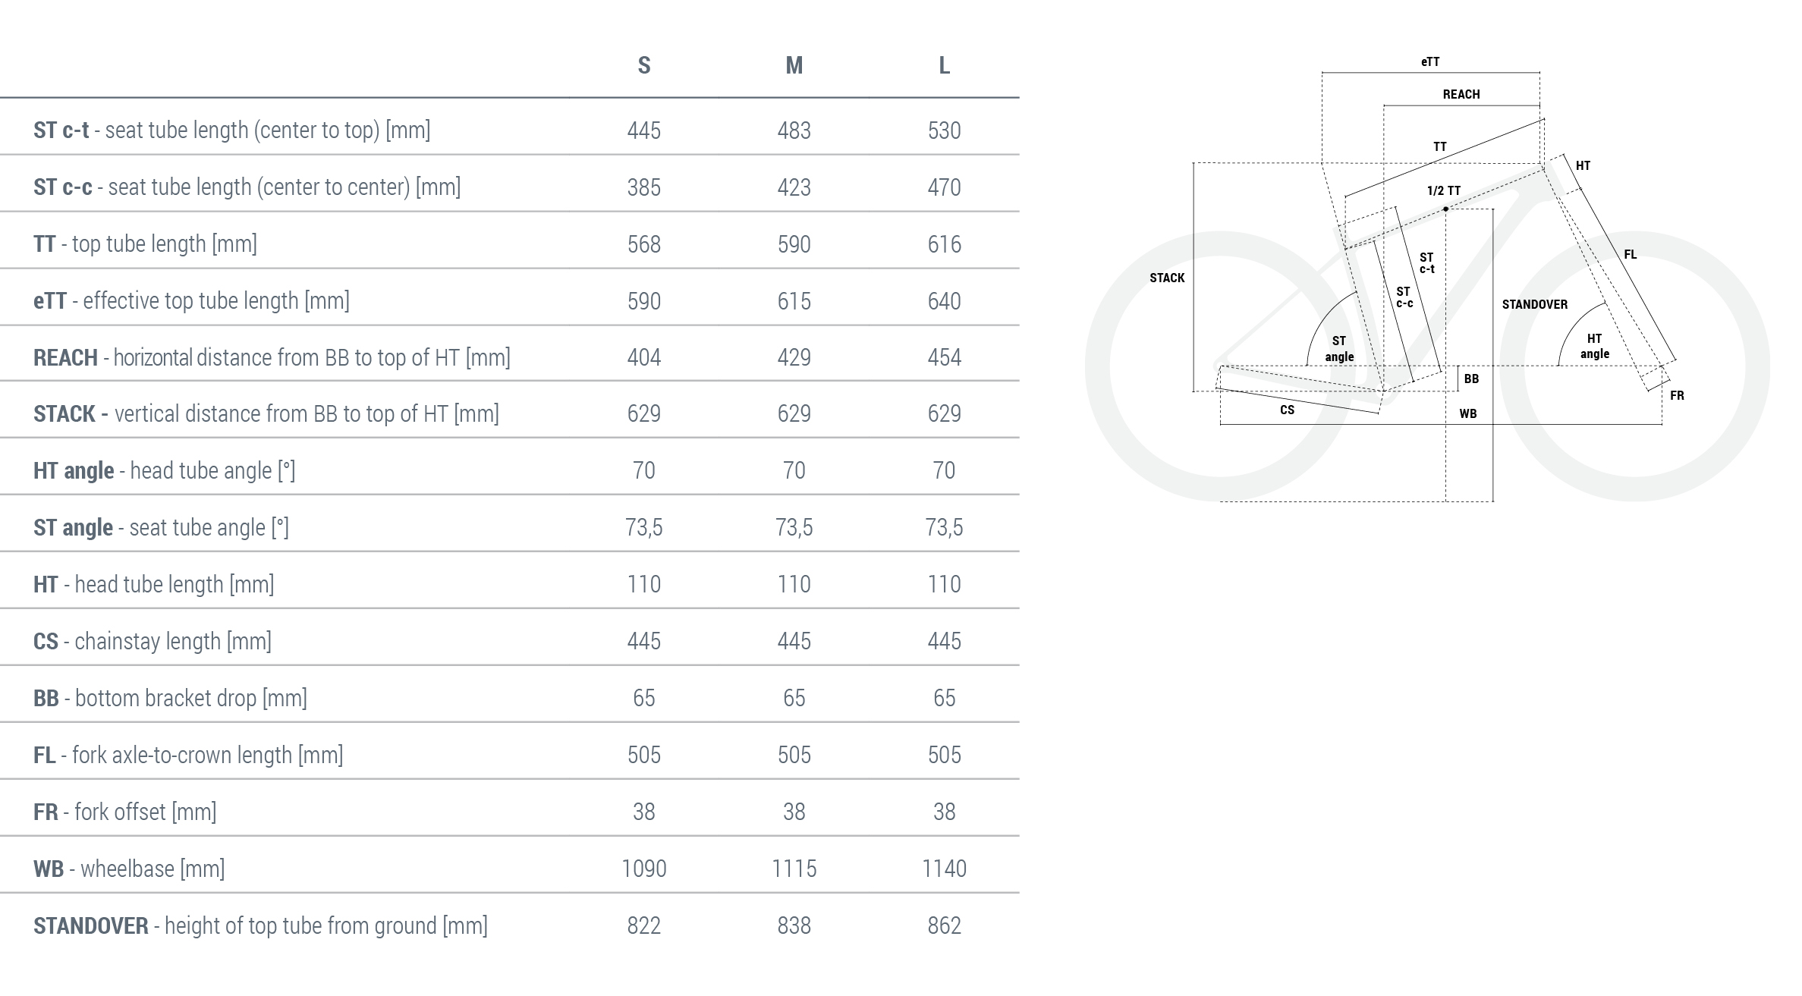Click the standover height value 822

643,925
